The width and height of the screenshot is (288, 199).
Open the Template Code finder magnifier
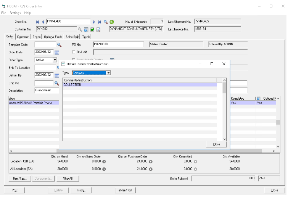(59, 45)
